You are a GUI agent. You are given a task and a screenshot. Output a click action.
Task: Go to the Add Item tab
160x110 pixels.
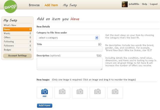[51, 5]
